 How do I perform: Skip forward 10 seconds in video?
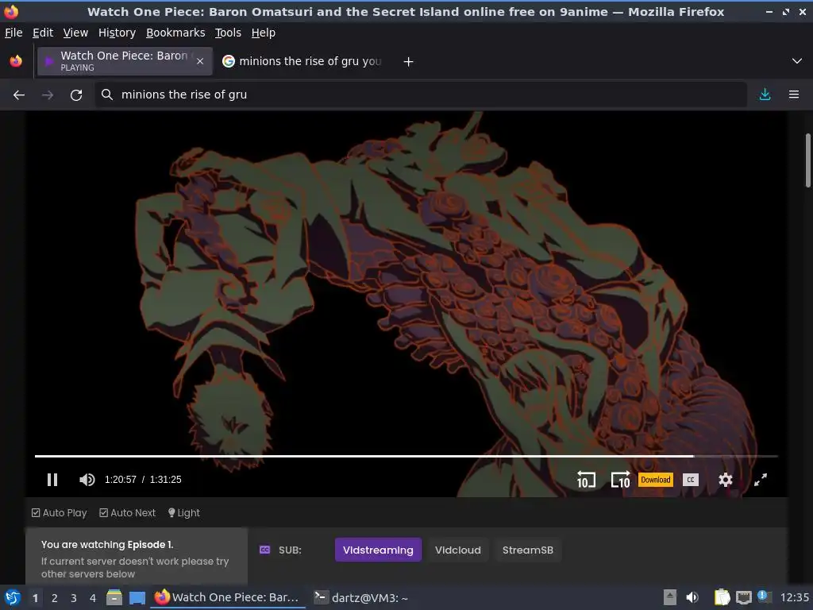coord(620,480)
